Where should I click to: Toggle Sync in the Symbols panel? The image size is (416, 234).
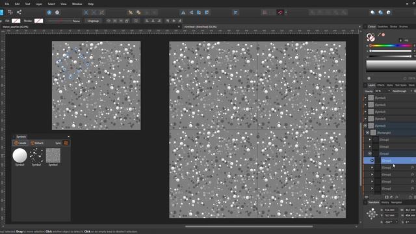[66, 143]
